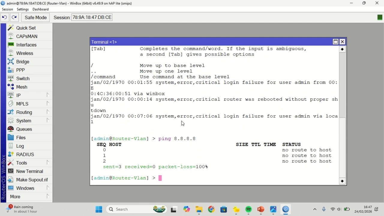This screenshot has width=384, height=216.
Task: Open the Settings menu
Action: coord(22,9)
